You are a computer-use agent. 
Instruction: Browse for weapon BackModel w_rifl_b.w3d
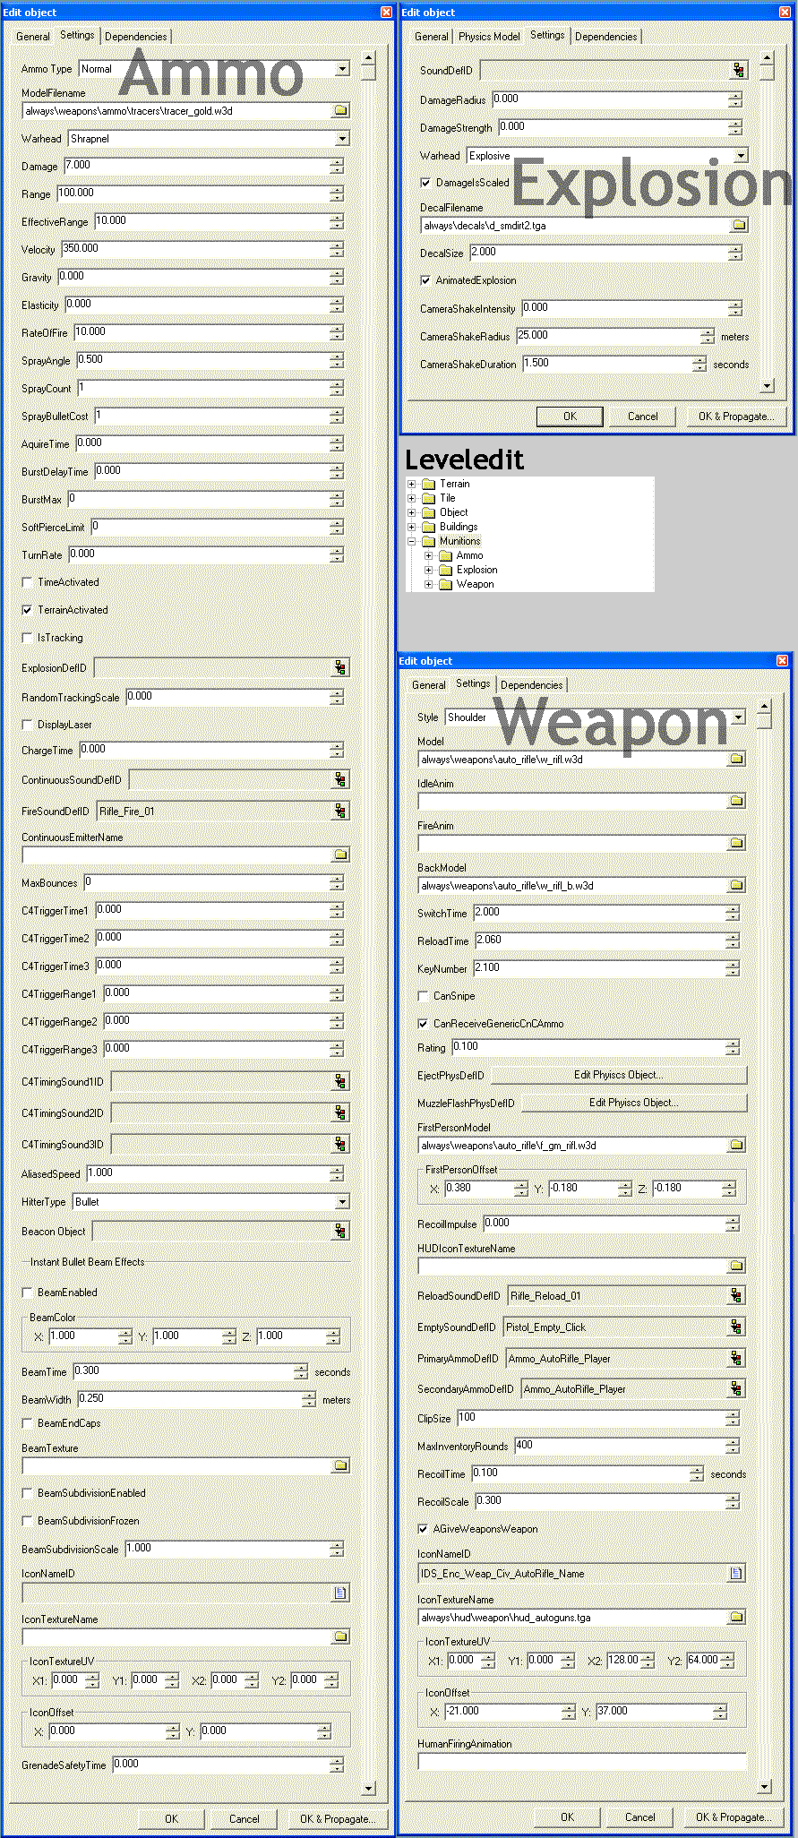[x=736, y=885]
